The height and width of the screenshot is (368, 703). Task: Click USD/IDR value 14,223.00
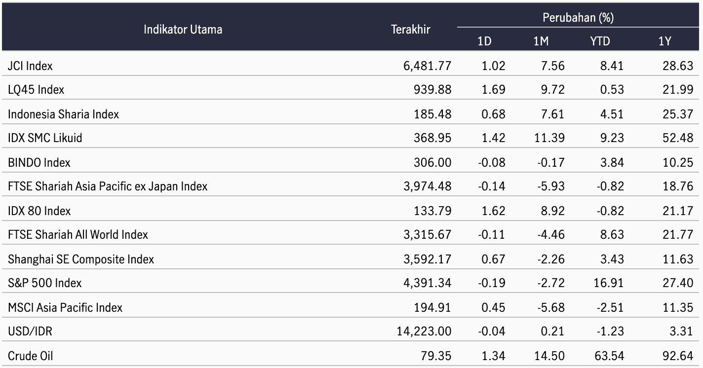(425, 331)
